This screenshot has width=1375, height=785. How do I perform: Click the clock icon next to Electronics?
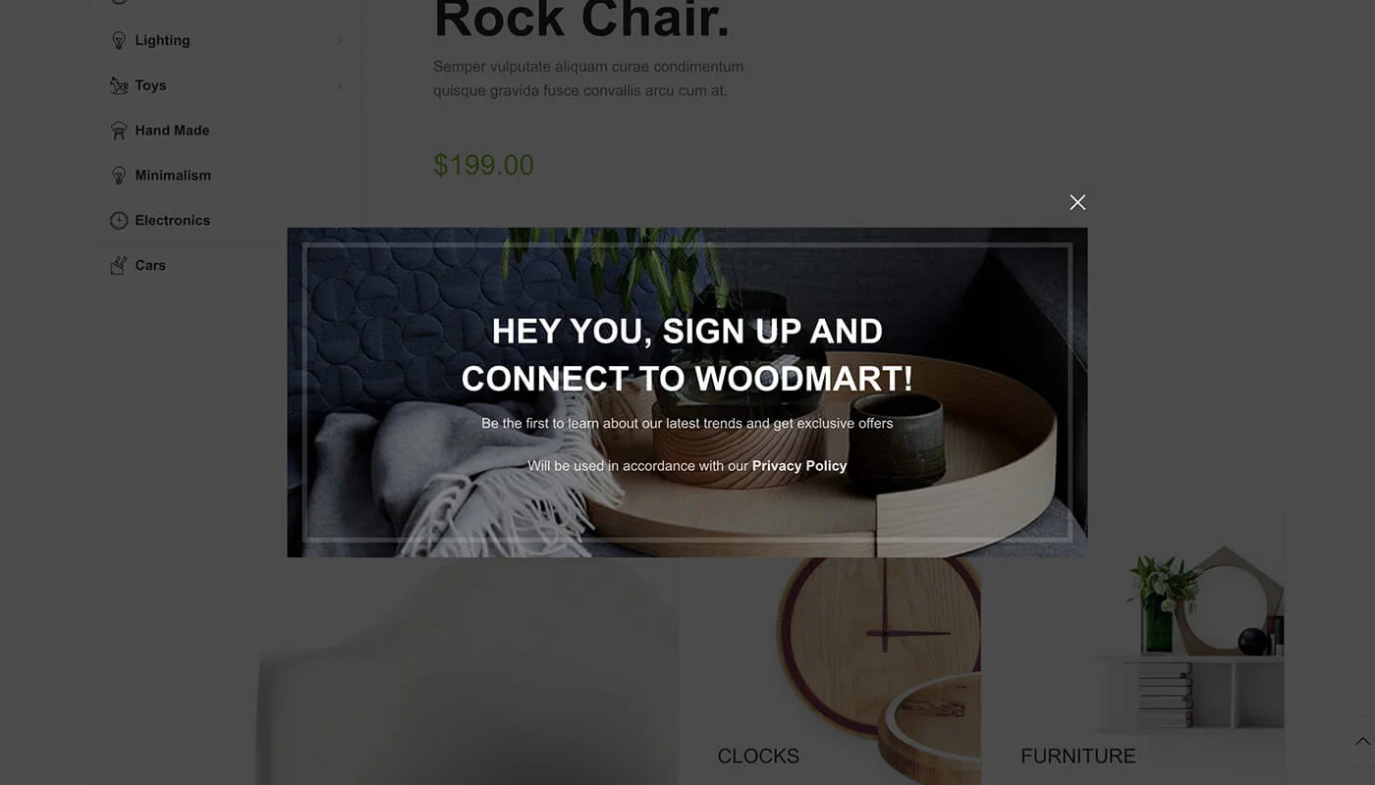(x=119, y=220)
